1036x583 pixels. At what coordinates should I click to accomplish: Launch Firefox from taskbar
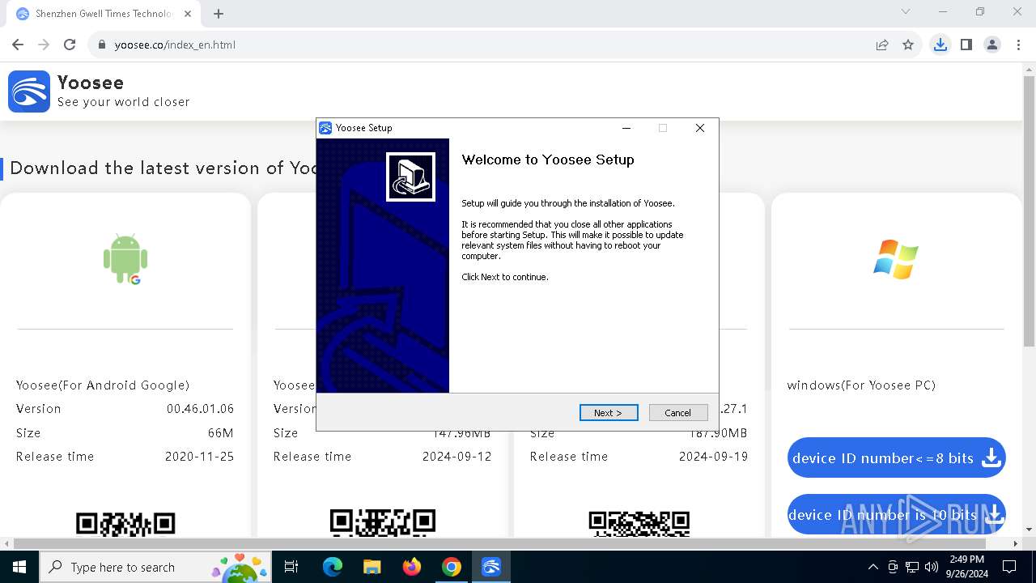pyautogui.click(x=411, y=567)
